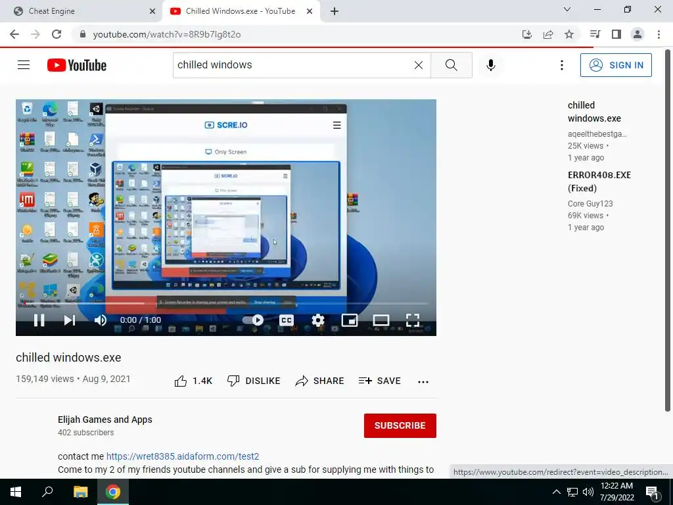Switch to the Cheat Engine tab
The height and width of the screenshot is (505, 673).
81,11
